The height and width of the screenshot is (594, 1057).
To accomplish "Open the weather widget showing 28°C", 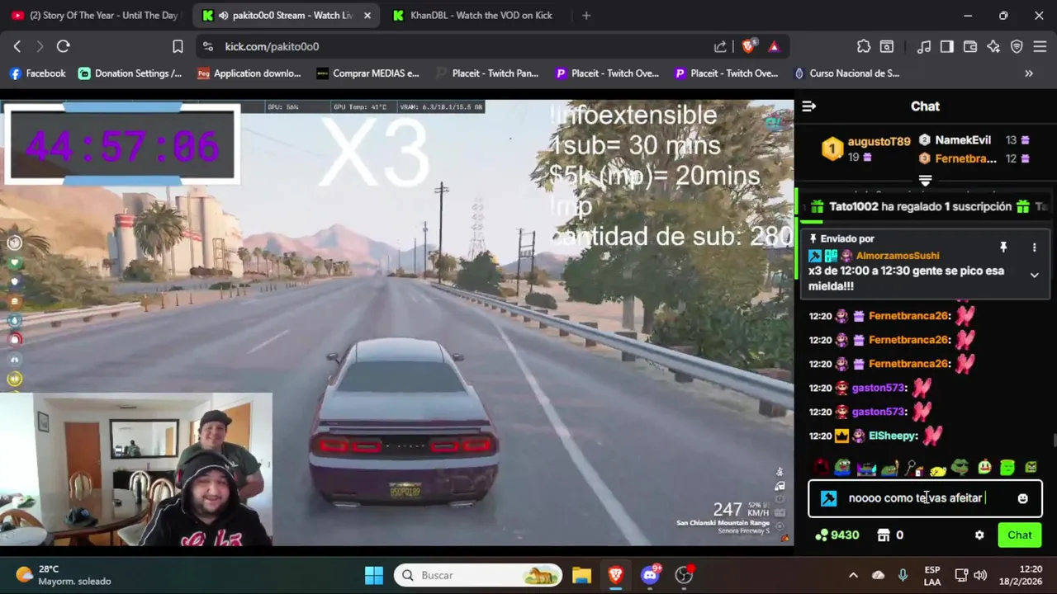I will tap(63, 575).
